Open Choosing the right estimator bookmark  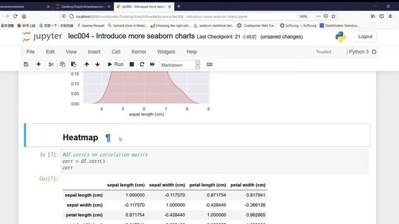click(x=170, y=26)
